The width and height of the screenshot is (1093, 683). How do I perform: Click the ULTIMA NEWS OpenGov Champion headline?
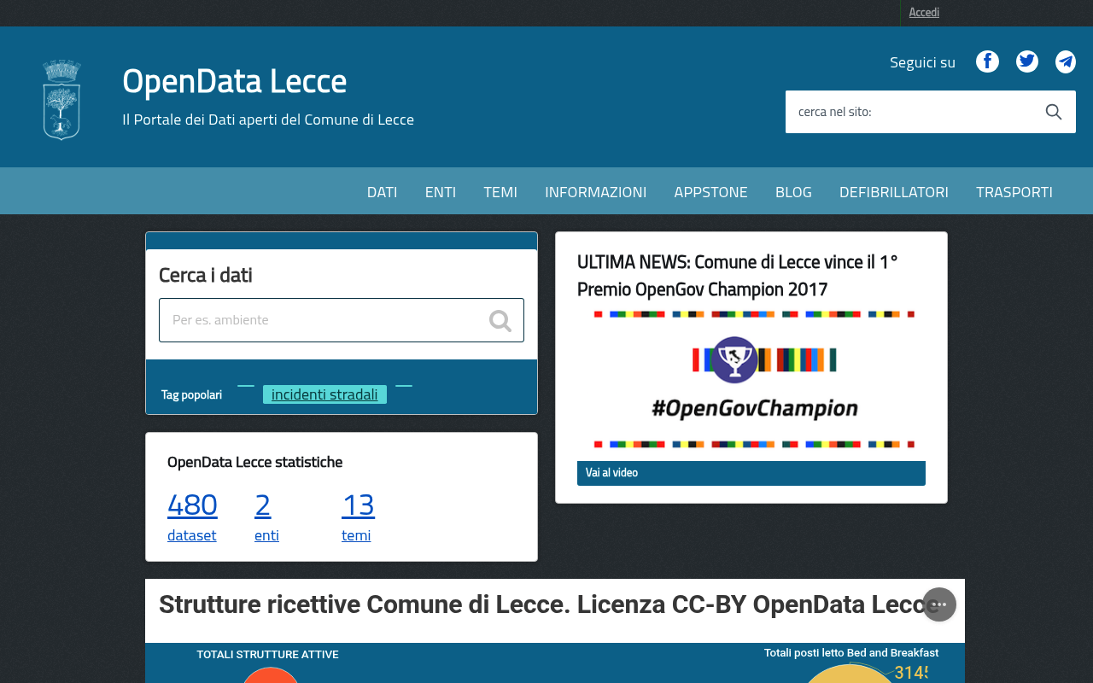[x=738, y=275]
